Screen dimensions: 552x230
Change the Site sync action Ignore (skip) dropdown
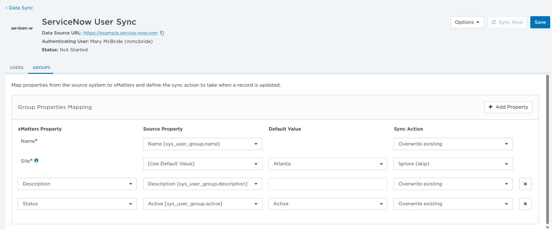click(453, 164)
